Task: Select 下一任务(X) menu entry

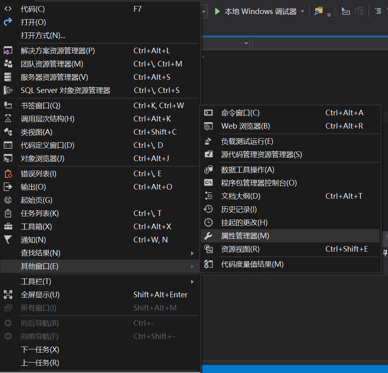Action: [x=40, y=350]
